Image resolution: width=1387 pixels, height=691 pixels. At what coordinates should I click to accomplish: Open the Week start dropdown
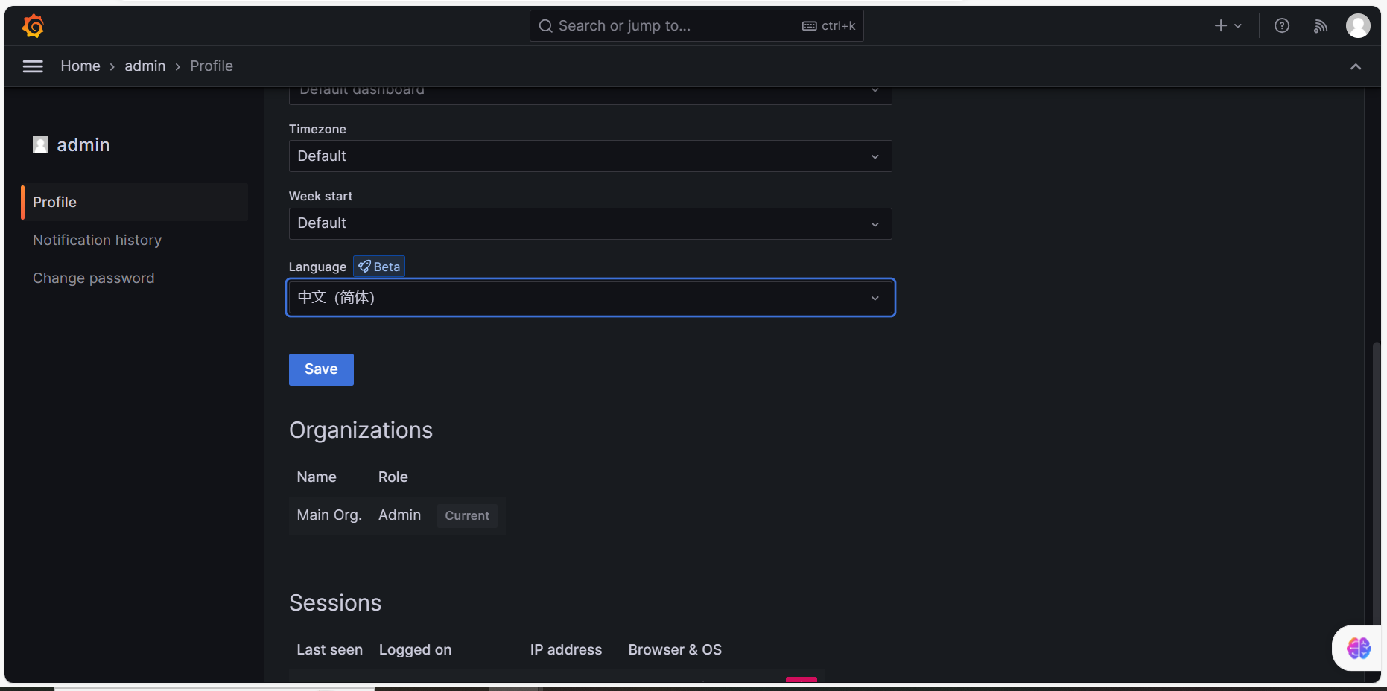point(590,223)
